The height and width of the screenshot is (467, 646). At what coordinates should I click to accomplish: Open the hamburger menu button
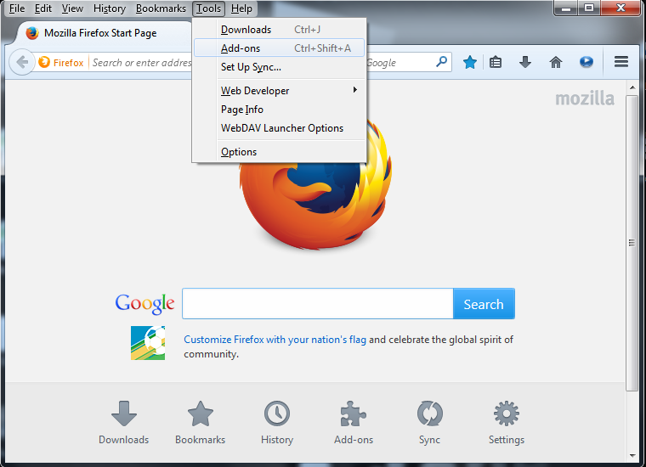[x=621, y=62]
